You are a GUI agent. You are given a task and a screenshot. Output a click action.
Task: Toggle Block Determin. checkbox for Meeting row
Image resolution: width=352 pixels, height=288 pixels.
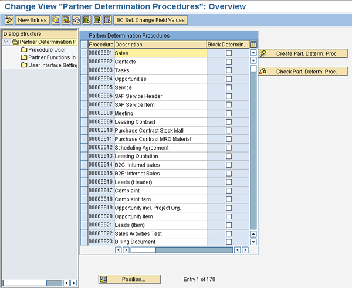(229, 113)
